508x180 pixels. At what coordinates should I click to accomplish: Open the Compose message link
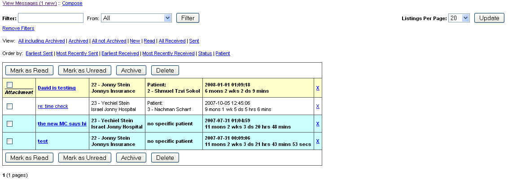(x=72, y=3)
